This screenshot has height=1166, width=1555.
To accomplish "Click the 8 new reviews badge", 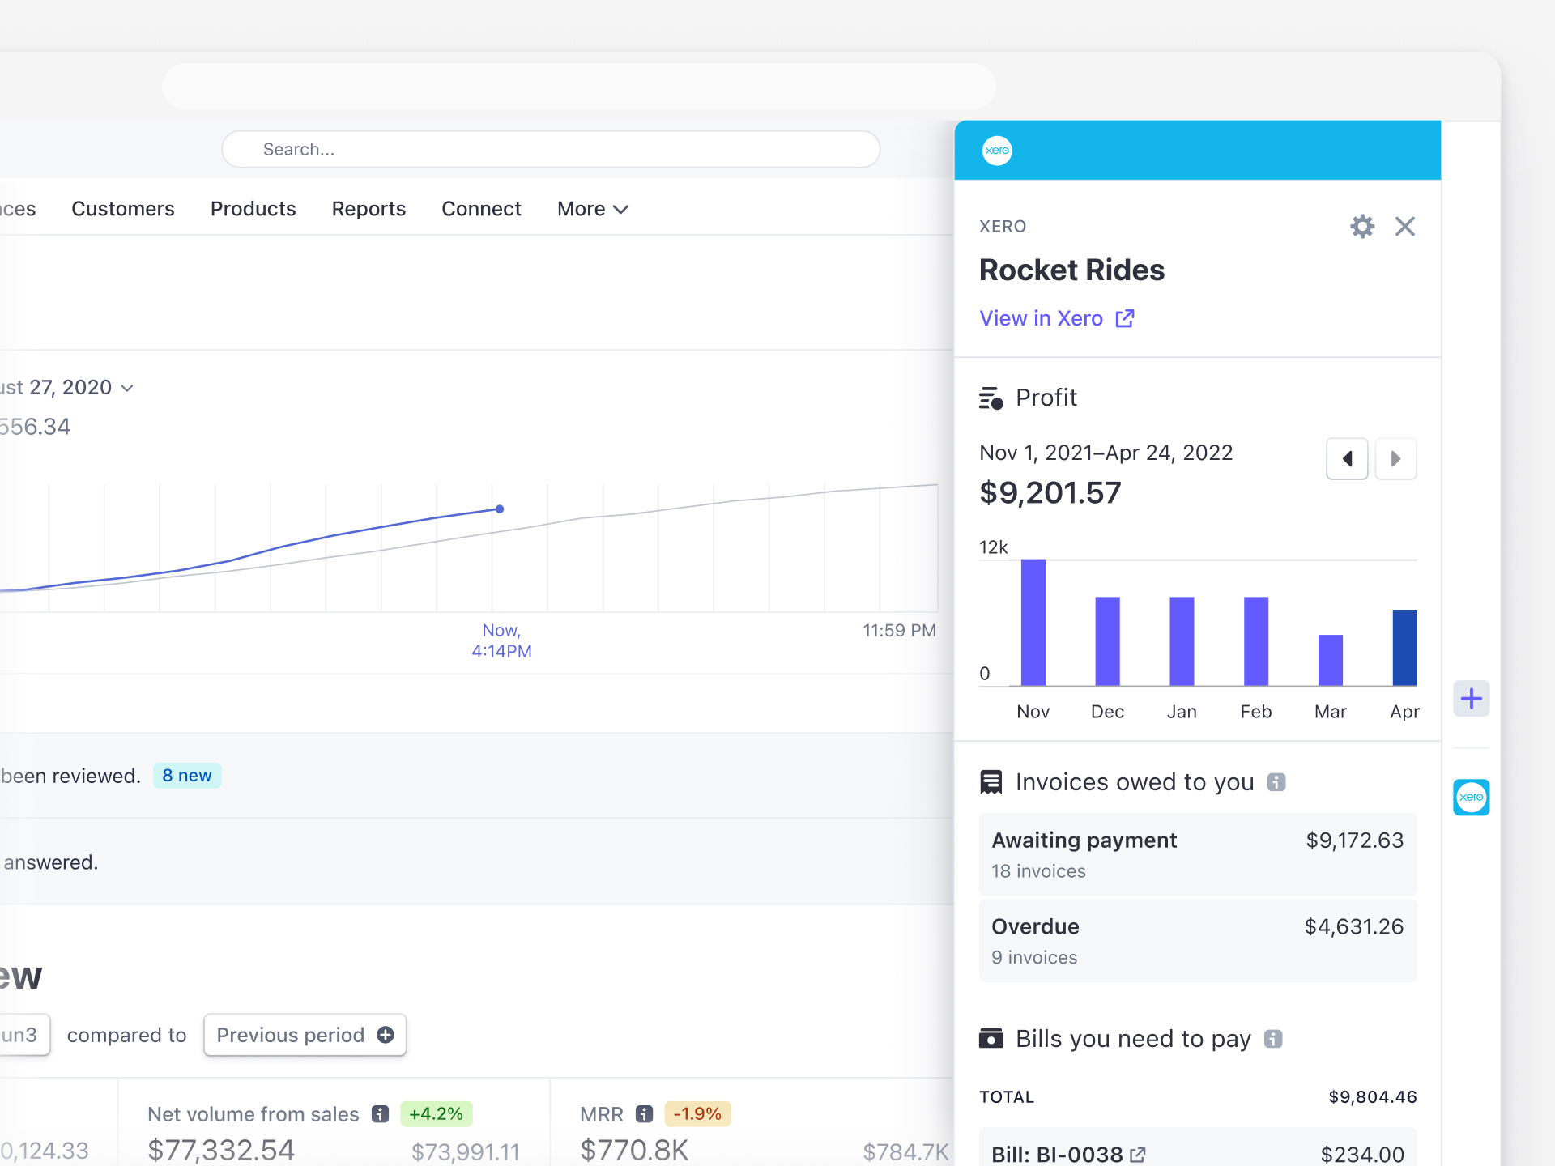I will (x=187, y=775).
